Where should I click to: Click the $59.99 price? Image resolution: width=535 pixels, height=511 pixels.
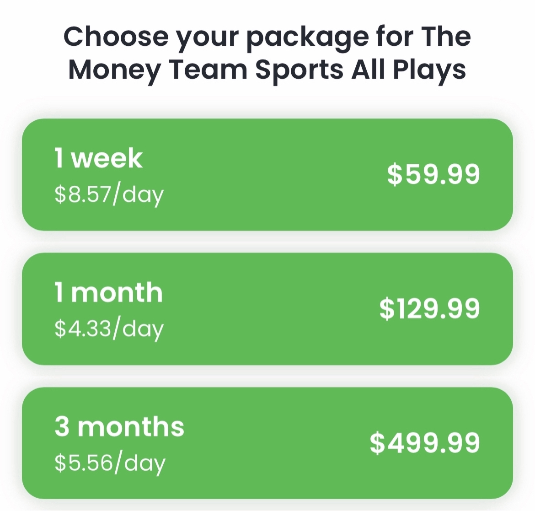(433, 174)
